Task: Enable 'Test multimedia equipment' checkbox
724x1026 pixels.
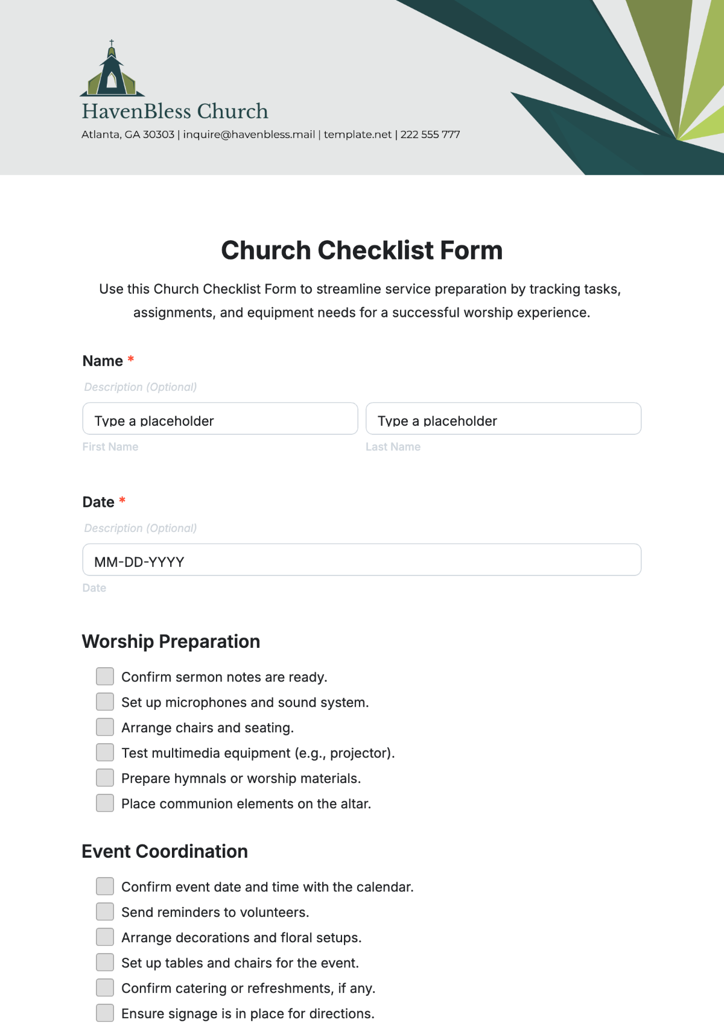Action: [x=105, y=753]
